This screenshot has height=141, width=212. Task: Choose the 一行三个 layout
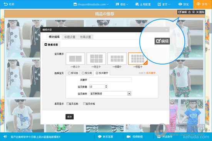[x=96, y=59]
